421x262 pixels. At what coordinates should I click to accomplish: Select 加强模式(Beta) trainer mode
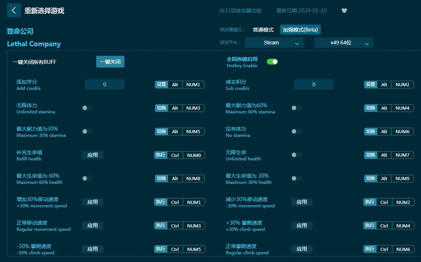300,29
